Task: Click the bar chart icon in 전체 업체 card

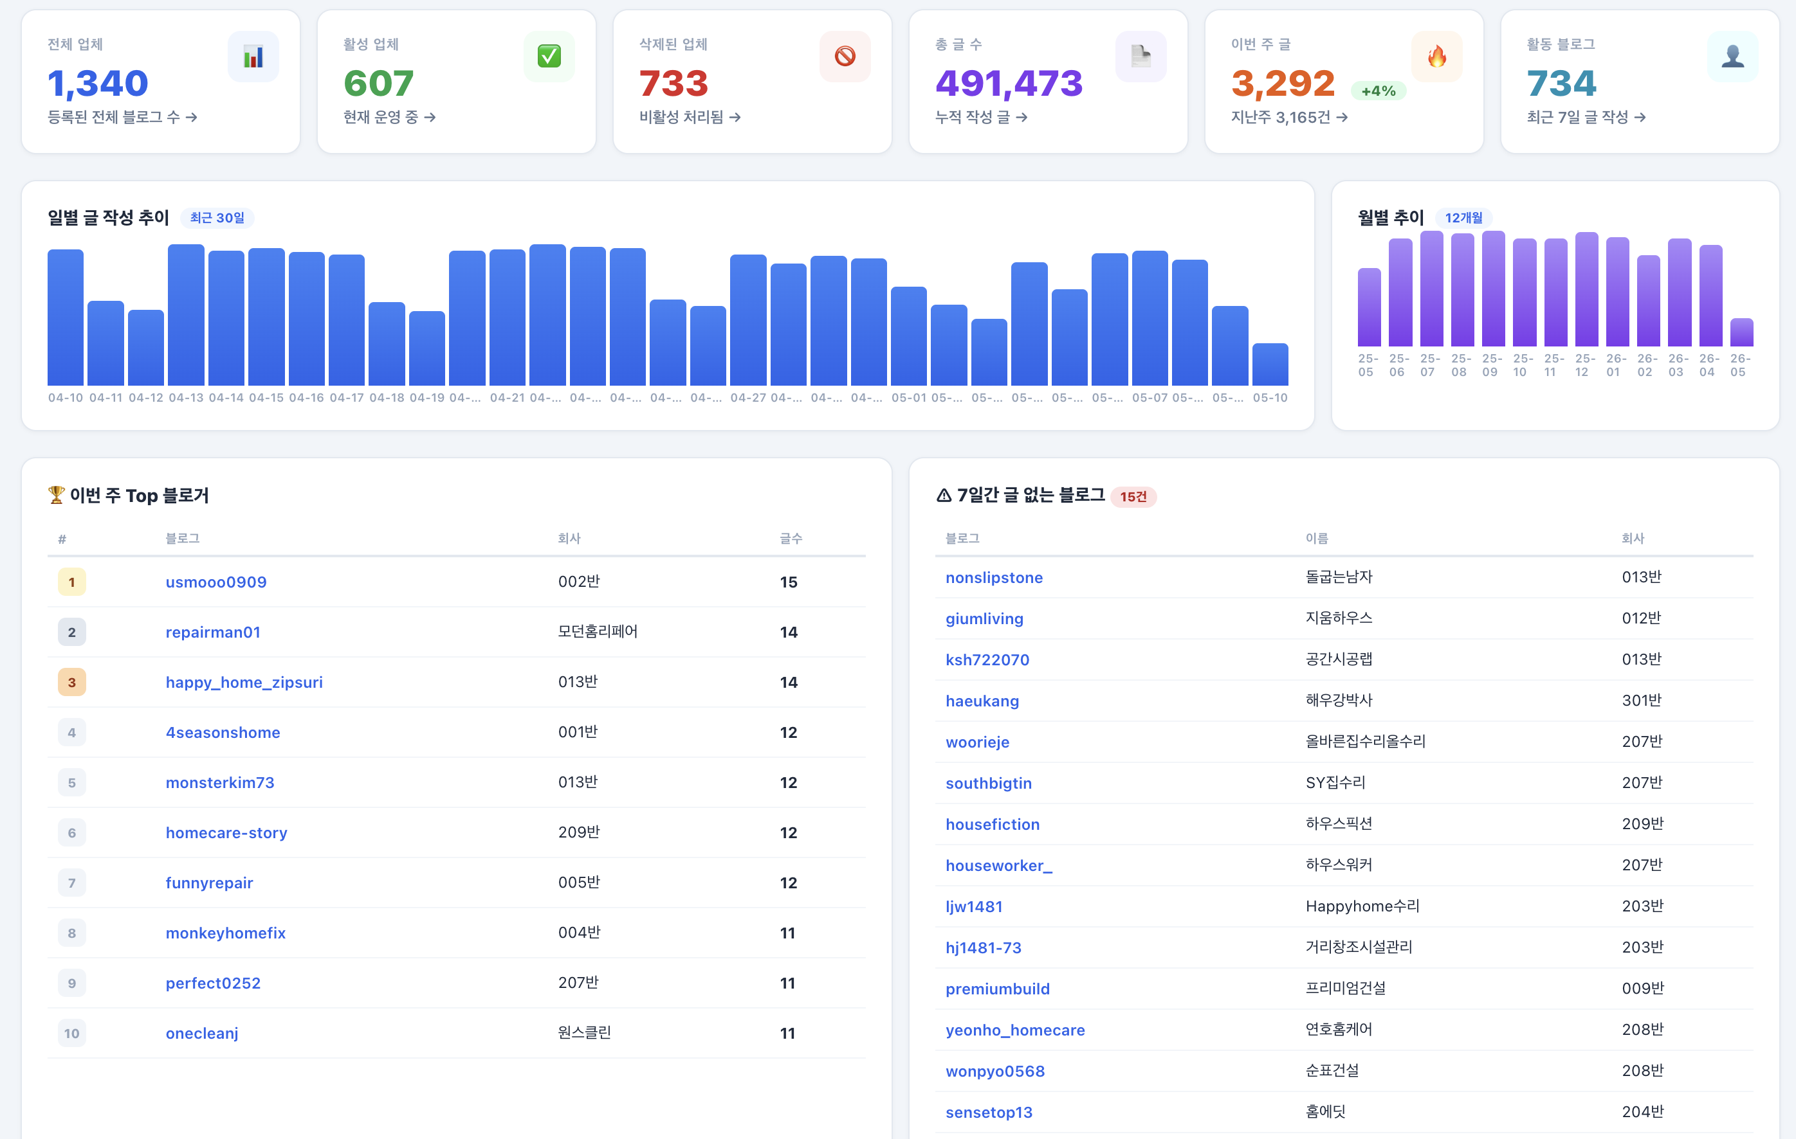Action: point(253,57)
